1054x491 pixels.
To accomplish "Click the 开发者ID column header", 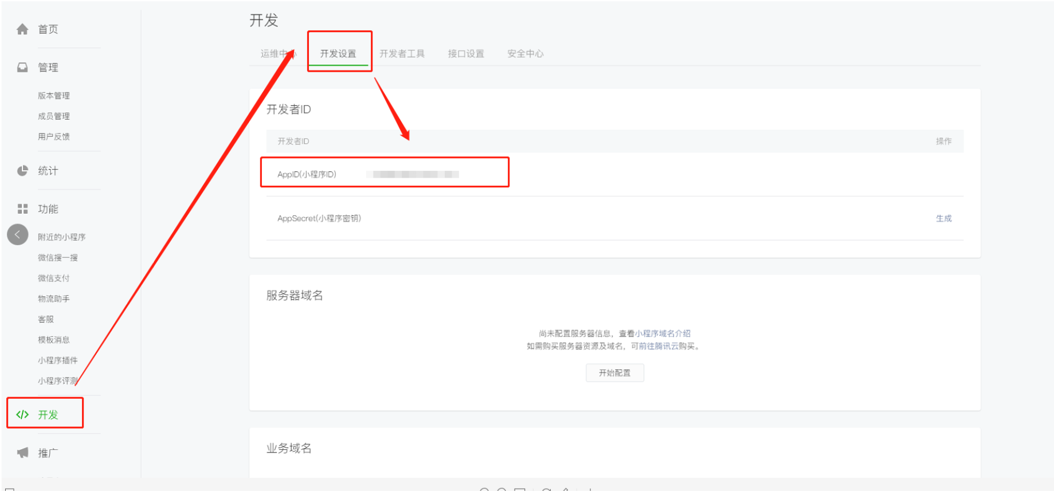I will [x=293, y=141].
